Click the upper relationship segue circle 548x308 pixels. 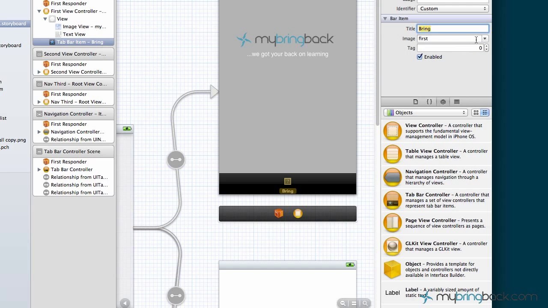(x=176, y=160)
